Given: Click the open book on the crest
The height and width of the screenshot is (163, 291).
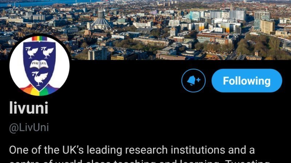Looking at the screenshot, I should click(39, 64).
